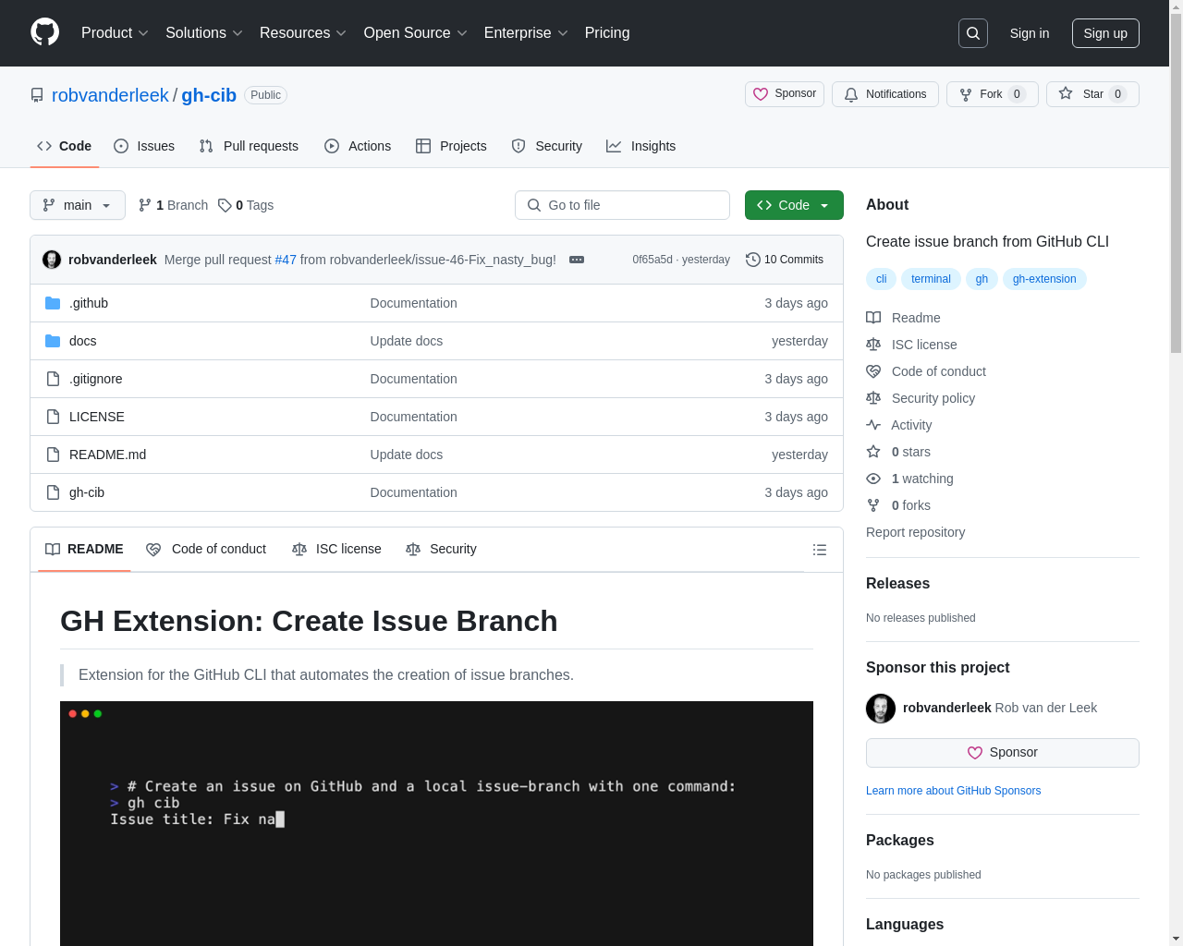Open the README outline list icon
1183x946 pixels.
click(x=819, y=550)
